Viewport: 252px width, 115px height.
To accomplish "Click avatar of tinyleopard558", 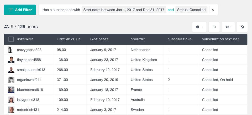I will pos(11,60).
